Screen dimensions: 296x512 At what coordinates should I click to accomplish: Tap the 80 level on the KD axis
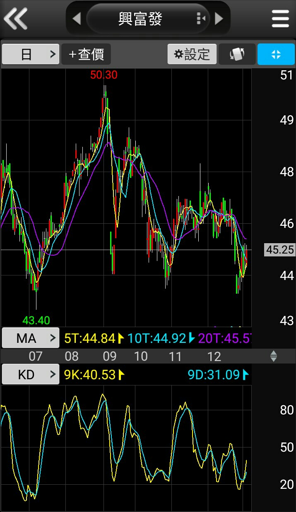coord(287,410)
